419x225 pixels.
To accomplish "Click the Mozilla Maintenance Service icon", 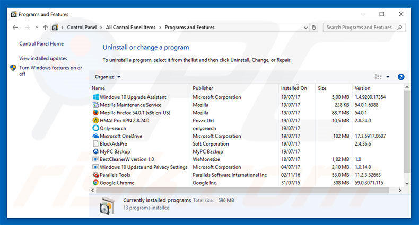I will click(x=95, y=105).
